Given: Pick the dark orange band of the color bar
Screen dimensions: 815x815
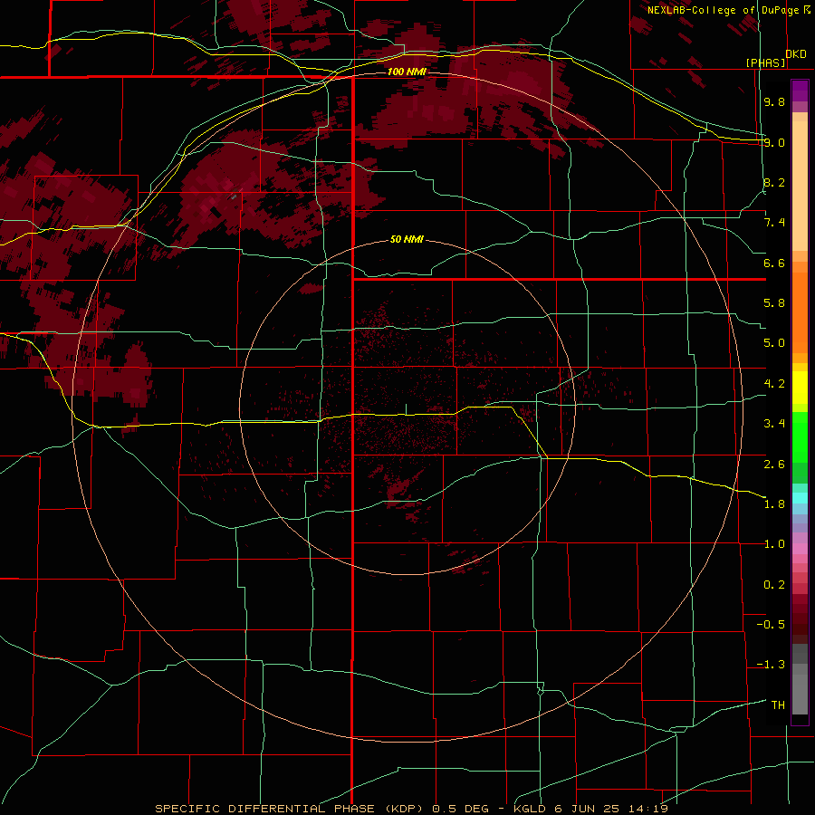Looking at the screenshot, I should click(800, 313).
